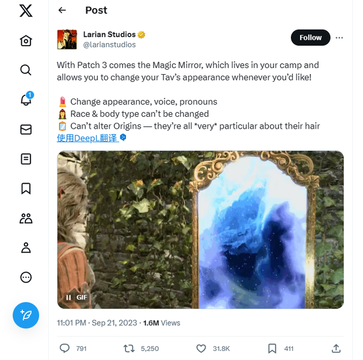363x360 pixels.
Task: Open the Lists icon in sidebar
Action: 26,159
